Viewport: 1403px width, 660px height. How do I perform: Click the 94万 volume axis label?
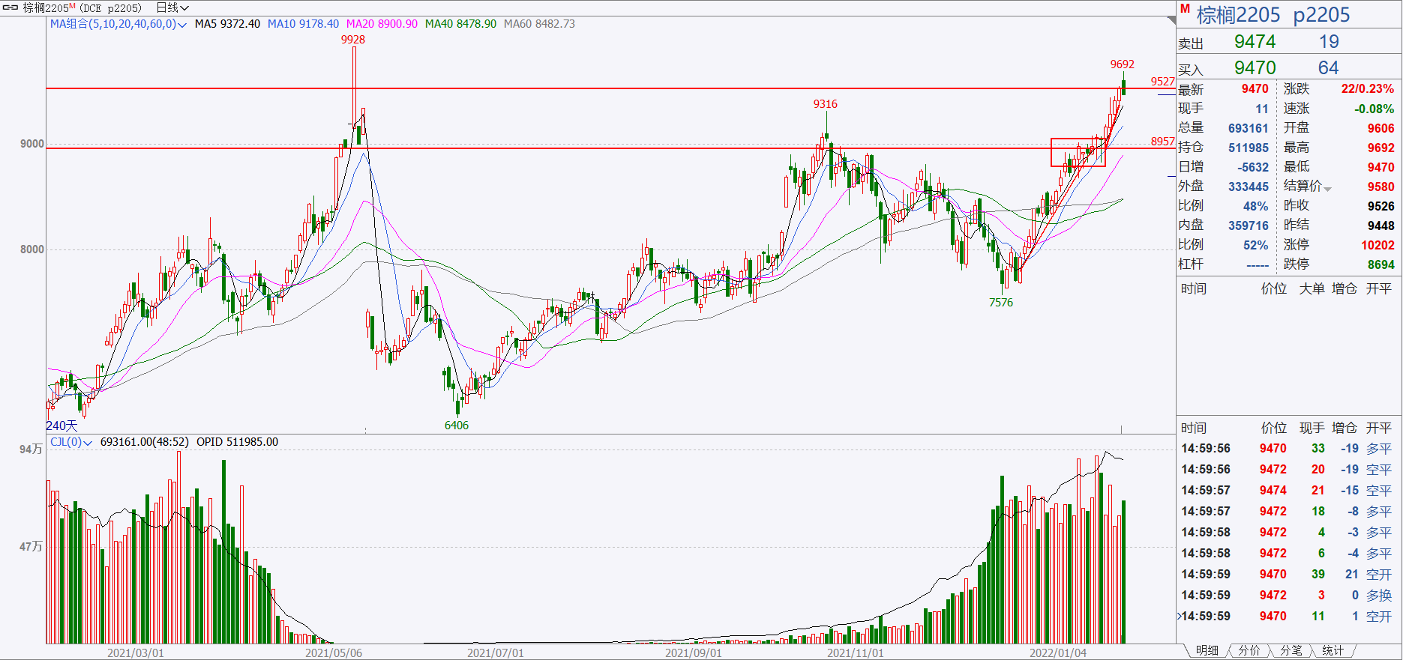[31, 449]
